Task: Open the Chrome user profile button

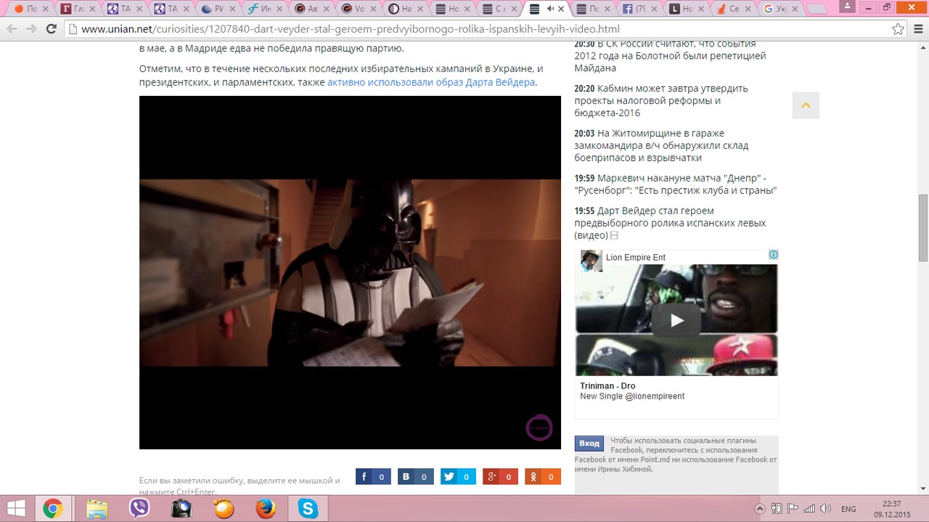Action: pos(846,5)
